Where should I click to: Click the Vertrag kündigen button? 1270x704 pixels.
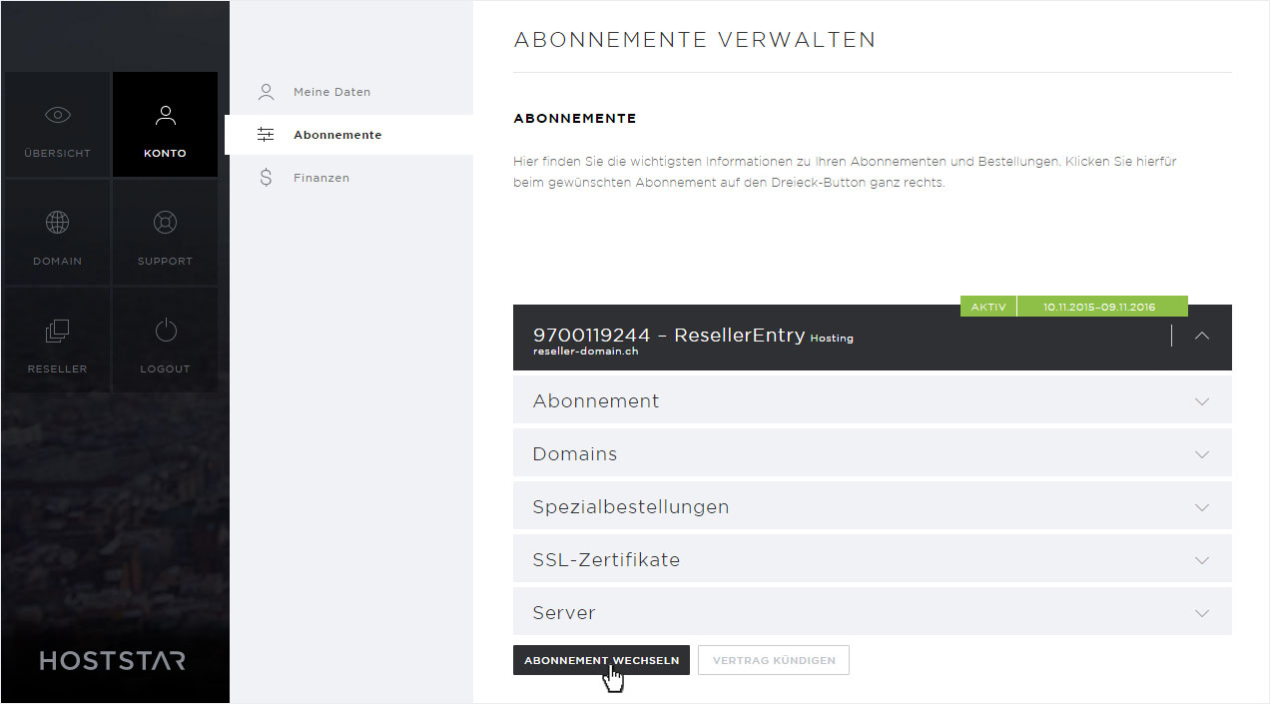[x=774, y=660]
